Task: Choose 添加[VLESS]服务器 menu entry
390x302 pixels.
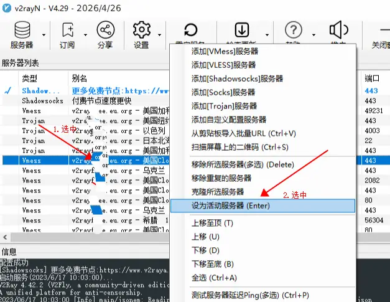Action: coord(263,65)
